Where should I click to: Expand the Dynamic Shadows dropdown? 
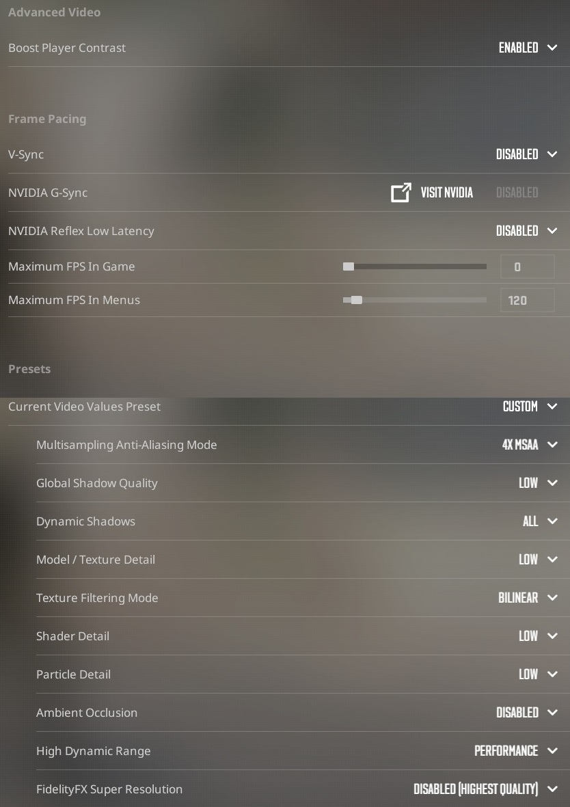[x=540, y=521]
